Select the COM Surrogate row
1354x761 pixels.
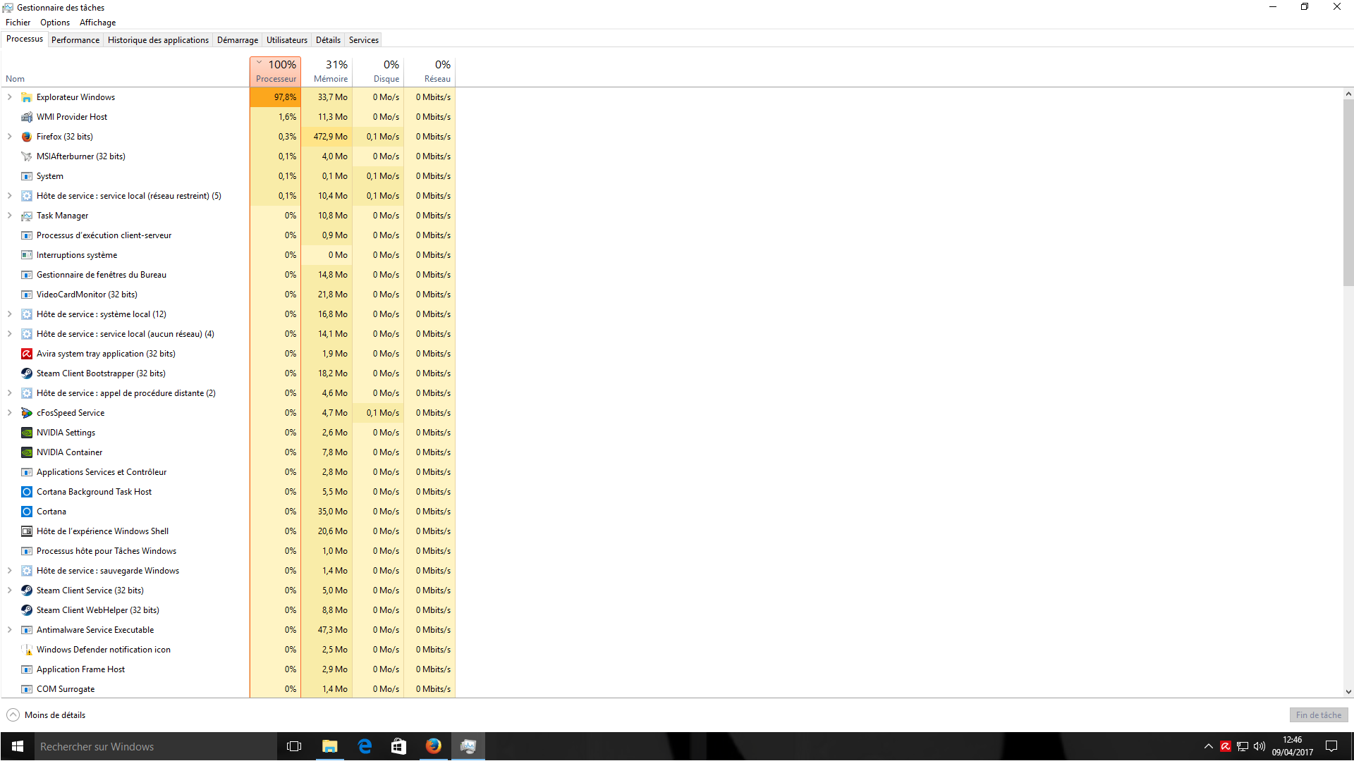tap(228, 689)
